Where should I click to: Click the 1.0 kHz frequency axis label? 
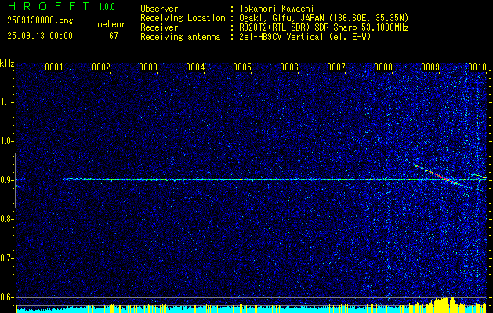(x=6, y=141)
